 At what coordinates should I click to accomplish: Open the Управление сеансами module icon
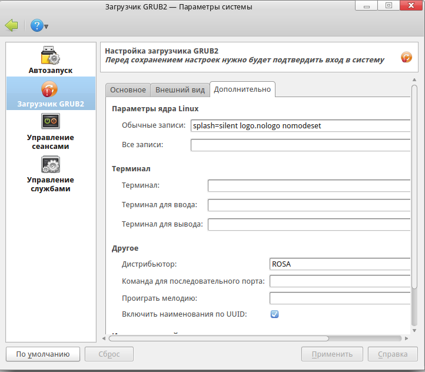click(x=51, y=122)
